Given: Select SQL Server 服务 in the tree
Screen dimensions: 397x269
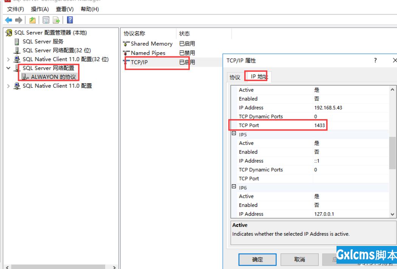Looking at the screenshot, I should point(43,42).
